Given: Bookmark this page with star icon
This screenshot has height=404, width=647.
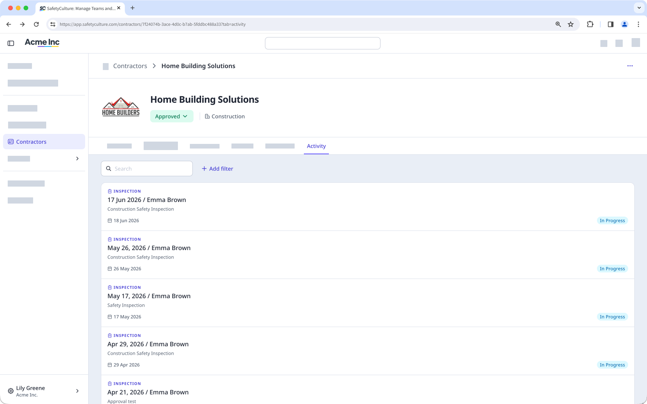Looking at the screenshot, I should pos(571,24).
